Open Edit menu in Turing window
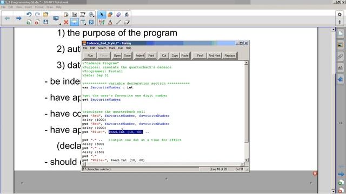 click(x=92, y=48)
